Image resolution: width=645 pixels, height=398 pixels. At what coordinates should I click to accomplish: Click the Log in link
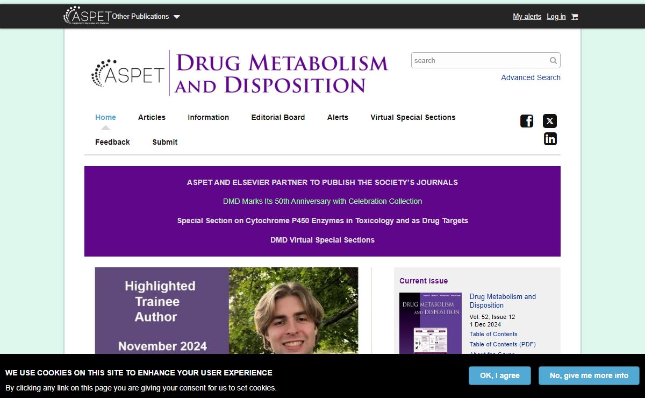[556, 17]
